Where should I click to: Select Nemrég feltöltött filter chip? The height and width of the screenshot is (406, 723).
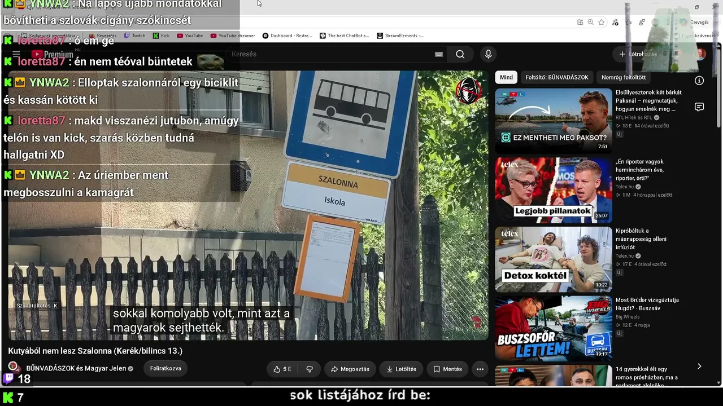click(x=624, y=77)
